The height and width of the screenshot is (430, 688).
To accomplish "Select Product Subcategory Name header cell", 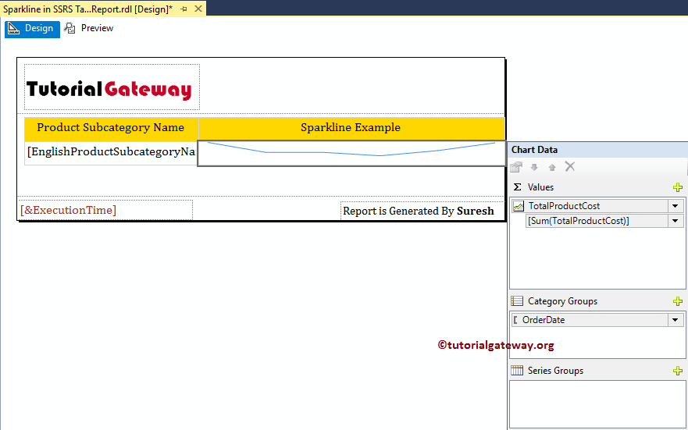I will point(112,129).
